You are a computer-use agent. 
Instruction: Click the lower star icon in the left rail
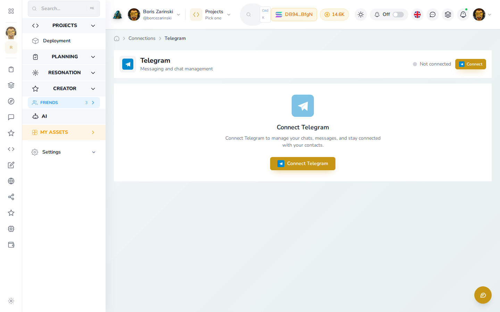[x=11, y=213]
